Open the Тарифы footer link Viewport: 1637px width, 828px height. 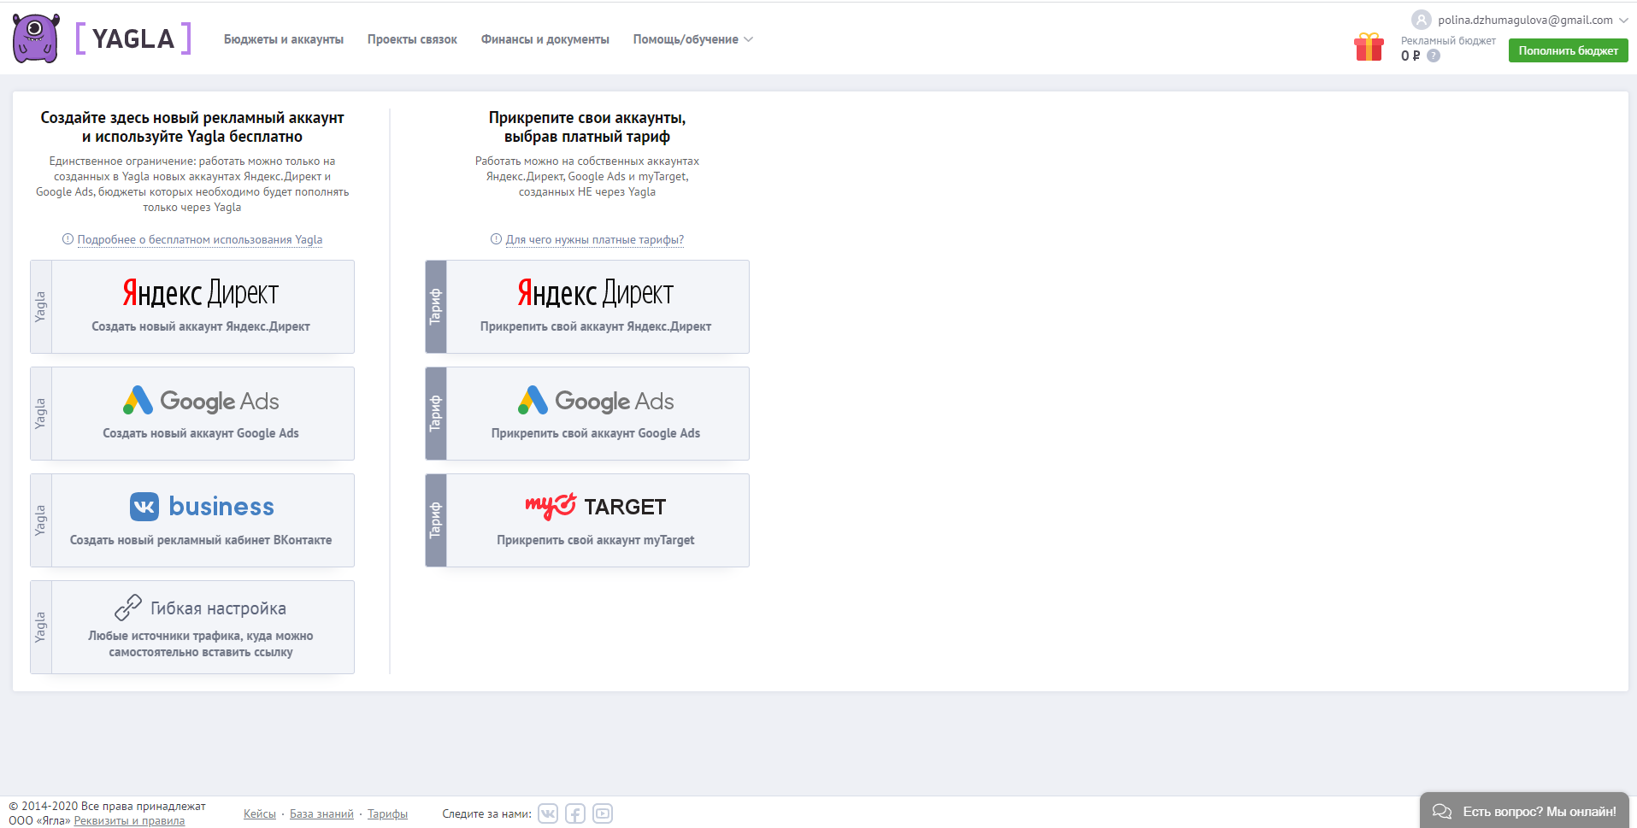387,813
